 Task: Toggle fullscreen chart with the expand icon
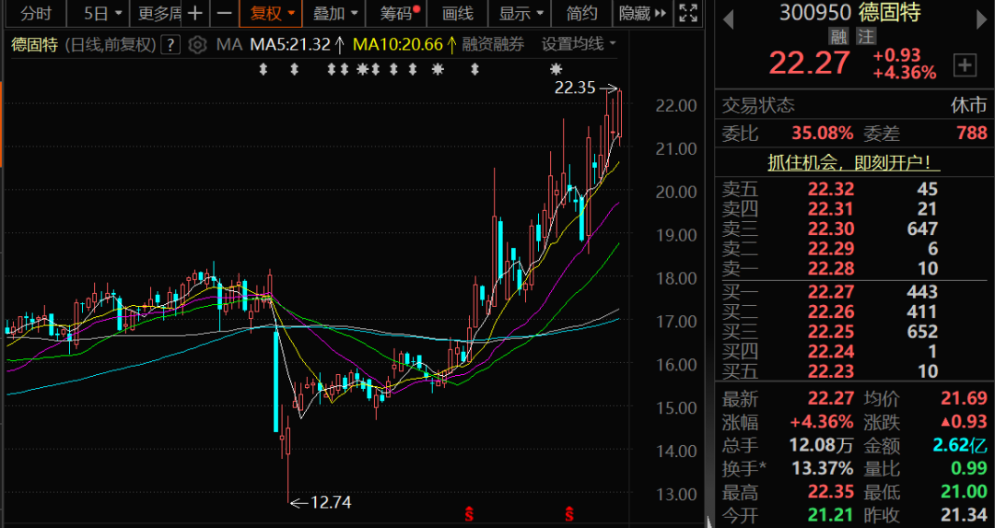click(x=688, y=14)
